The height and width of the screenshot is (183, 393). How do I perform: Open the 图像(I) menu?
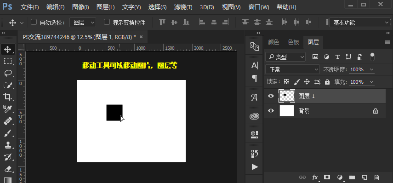tap(80, 7)
